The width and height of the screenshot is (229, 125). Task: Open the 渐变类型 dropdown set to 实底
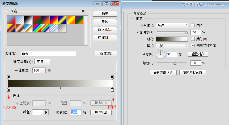pos(42,62)
